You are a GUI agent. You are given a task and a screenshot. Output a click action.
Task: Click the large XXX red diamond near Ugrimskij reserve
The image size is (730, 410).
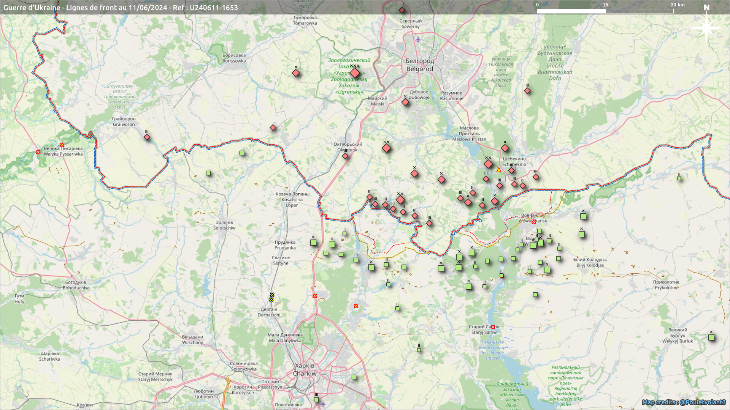[x=355, y=73]
